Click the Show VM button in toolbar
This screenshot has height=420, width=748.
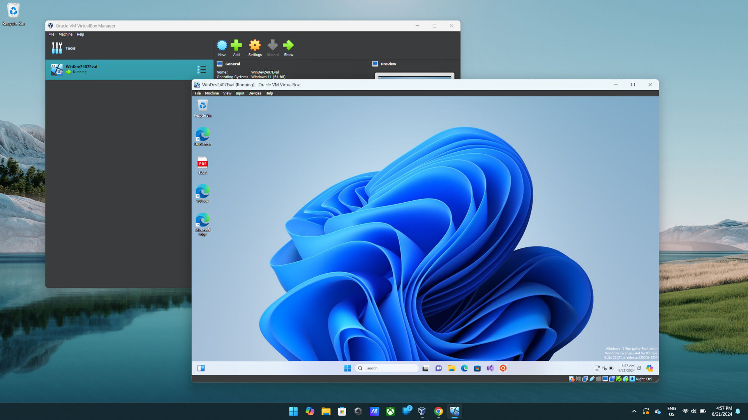(x=288, y=48)
